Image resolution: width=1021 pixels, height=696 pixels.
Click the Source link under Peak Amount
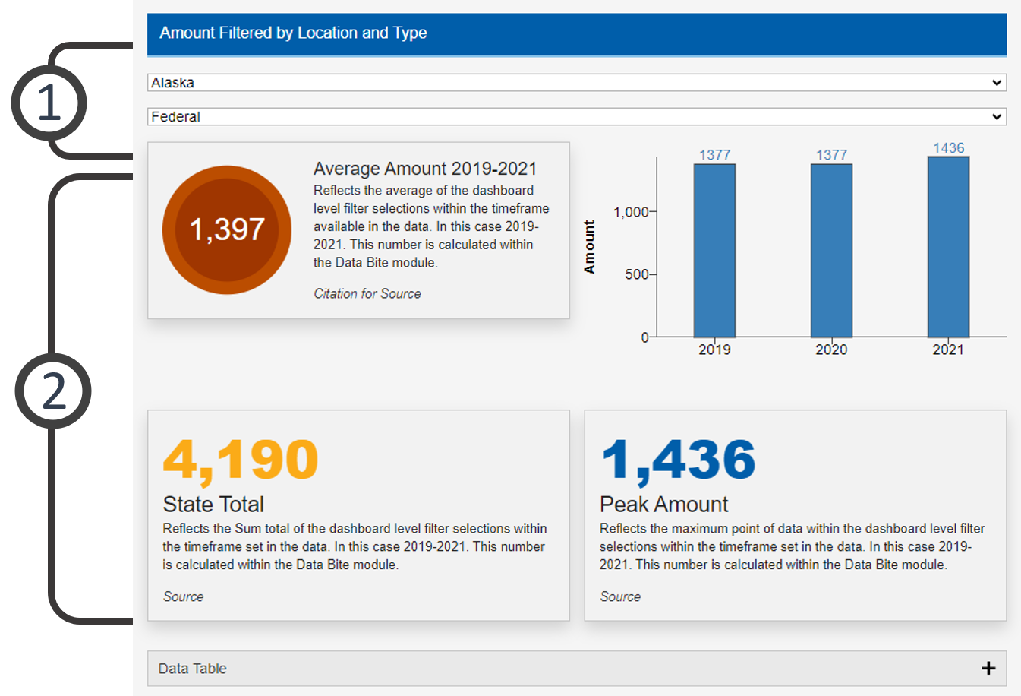[x=620, y=596]
